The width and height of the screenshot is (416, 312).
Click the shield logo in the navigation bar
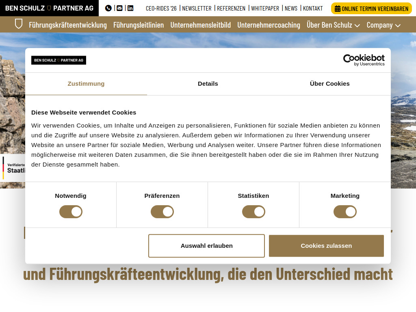click(x=19, y=24)
